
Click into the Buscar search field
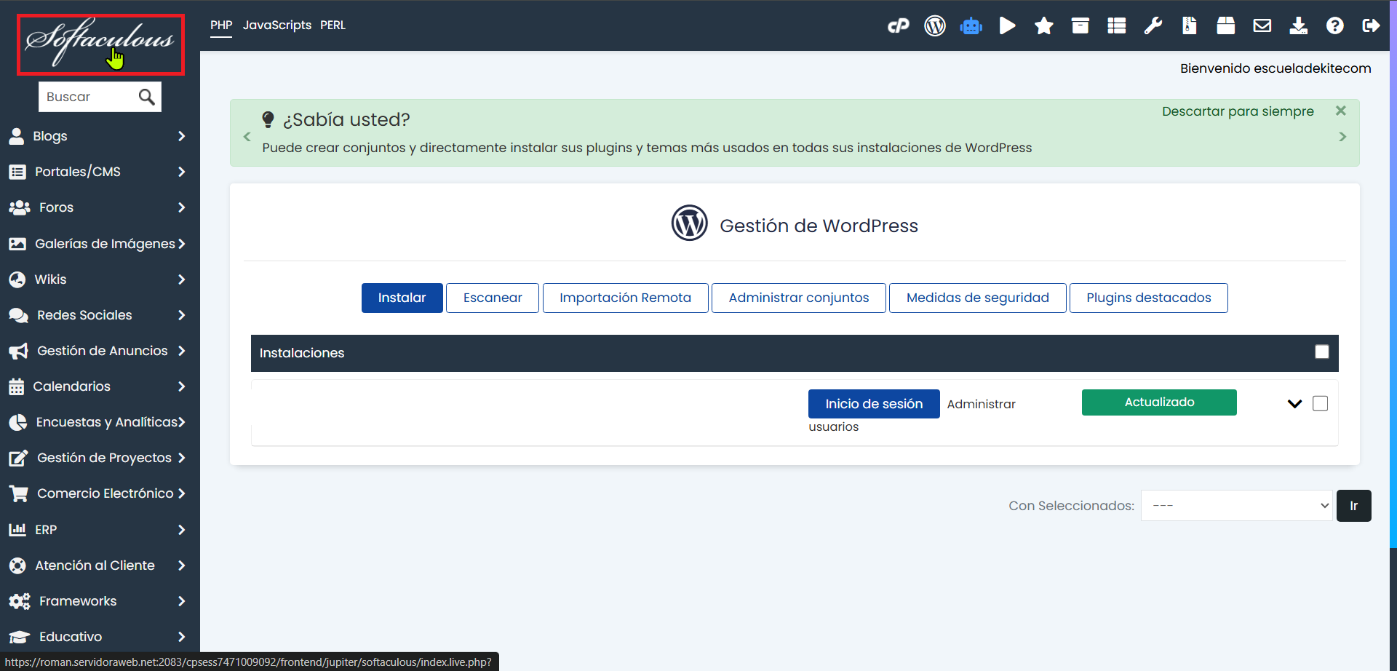coord(87,97)
